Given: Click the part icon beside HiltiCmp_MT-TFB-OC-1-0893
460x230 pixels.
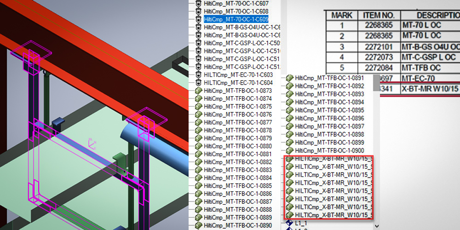Looking at the screenshot, I should click(x=290, y=94).
